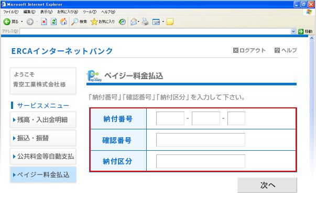The width and height of the screenshot is (316, 199).
Task: Click the 納付区分 input field
Action: click(x=201, y=161)
